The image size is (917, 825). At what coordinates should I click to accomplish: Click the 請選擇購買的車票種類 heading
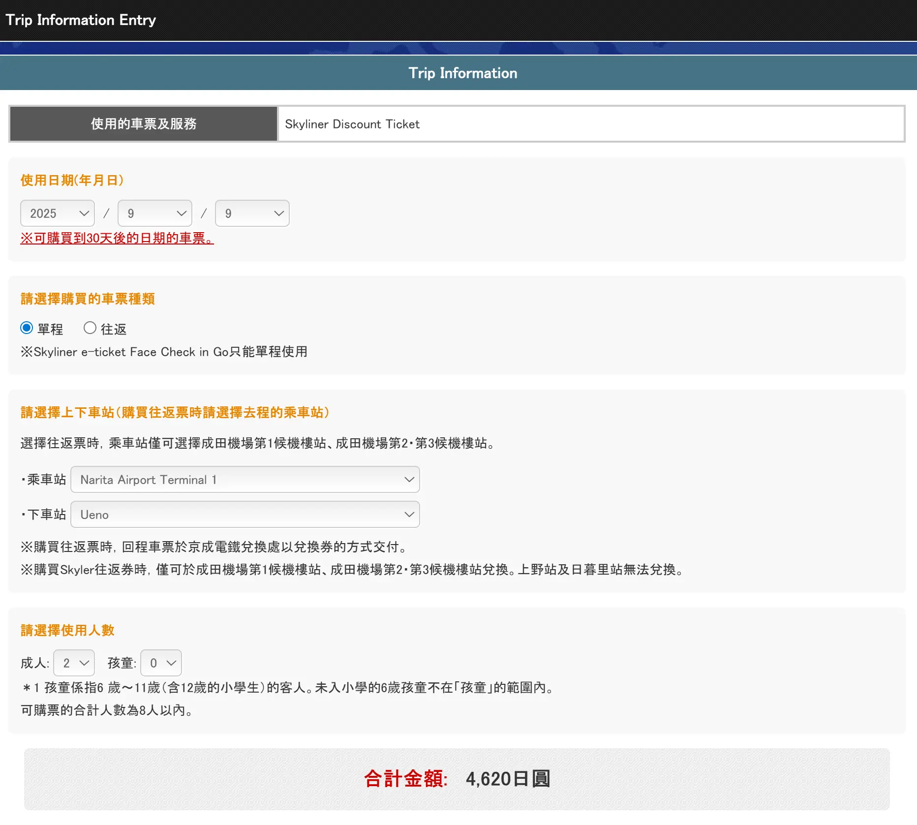(x=88, y=299)
